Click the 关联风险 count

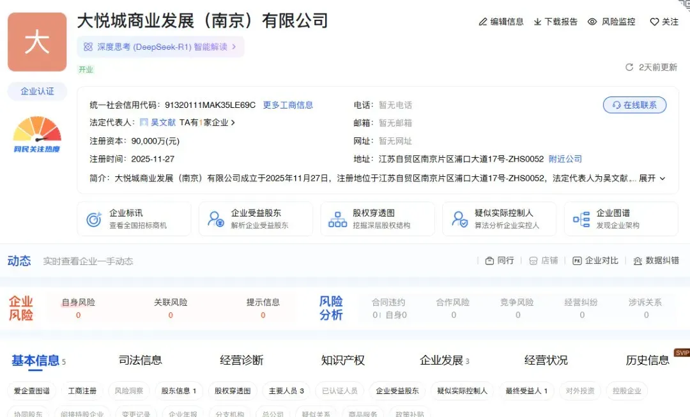(171, 315)
